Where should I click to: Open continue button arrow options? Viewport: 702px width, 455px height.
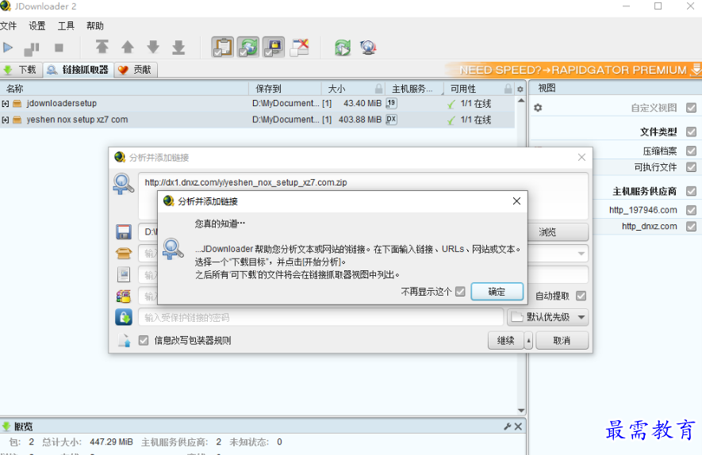[528, 341]
